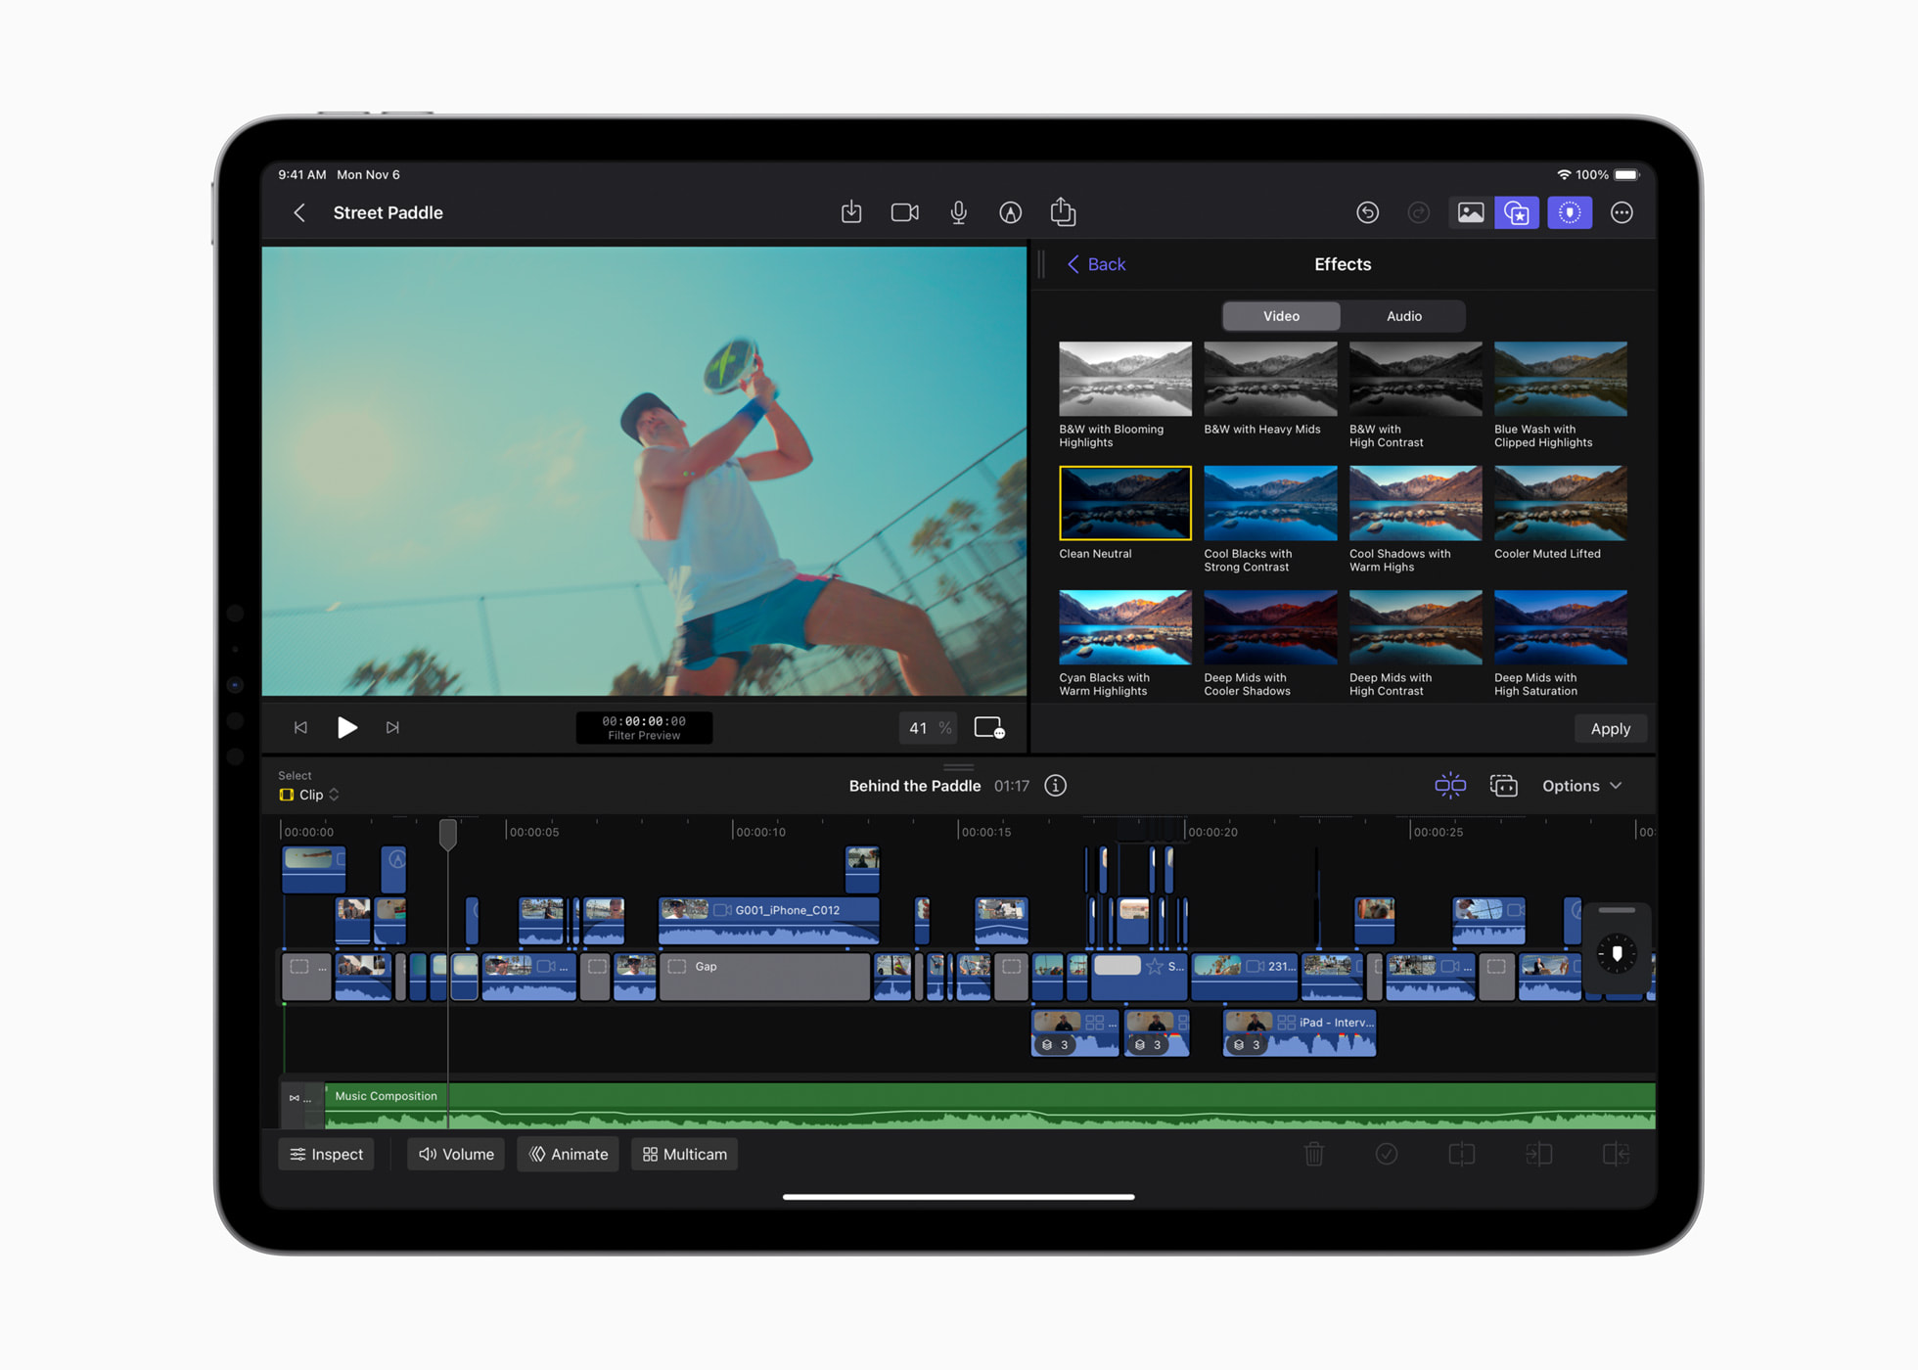1918x1370 pixels.
Task: Share the project using the export icon
Action: 1063,212
